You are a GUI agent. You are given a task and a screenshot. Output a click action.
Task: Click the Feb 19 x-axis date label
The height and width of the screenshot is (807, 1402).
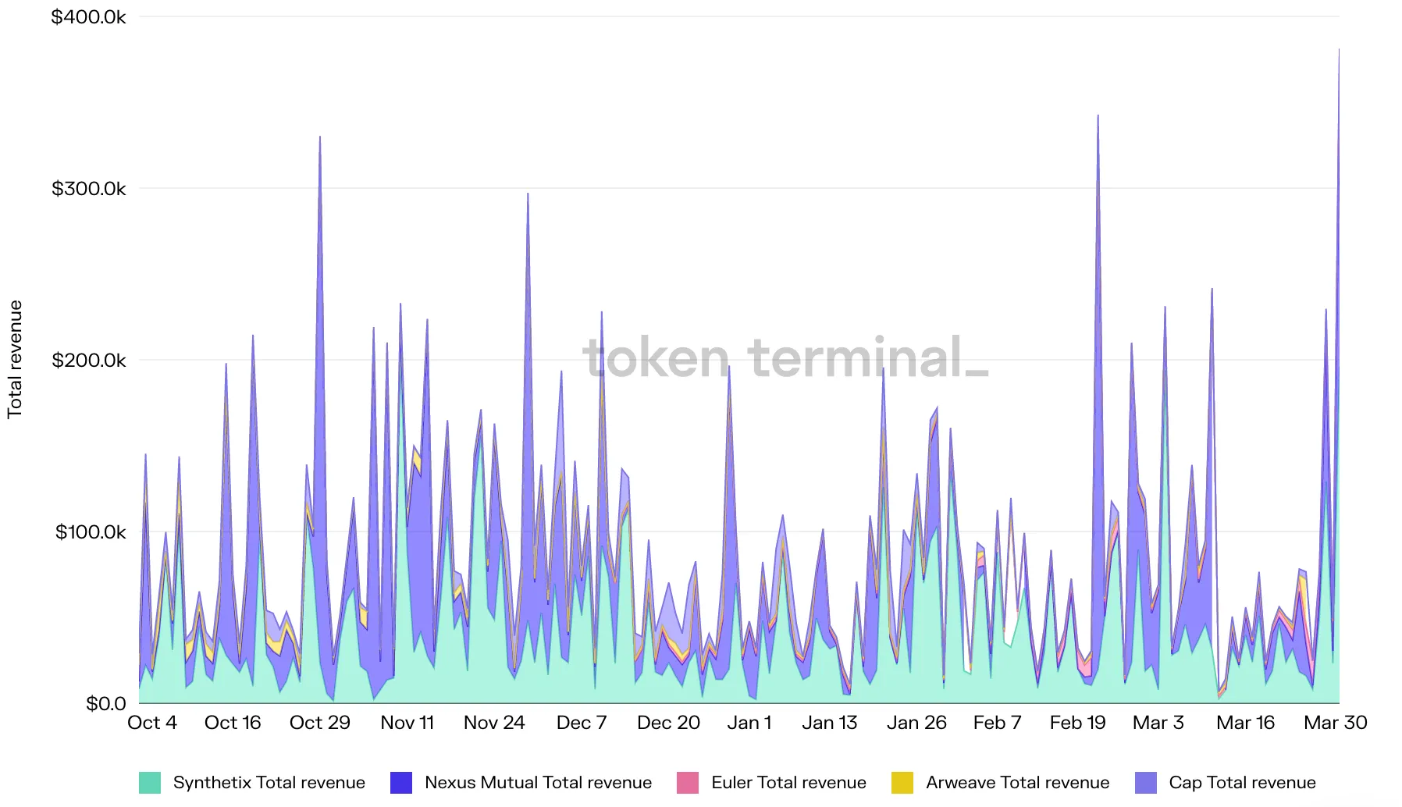pos(1077,723)
